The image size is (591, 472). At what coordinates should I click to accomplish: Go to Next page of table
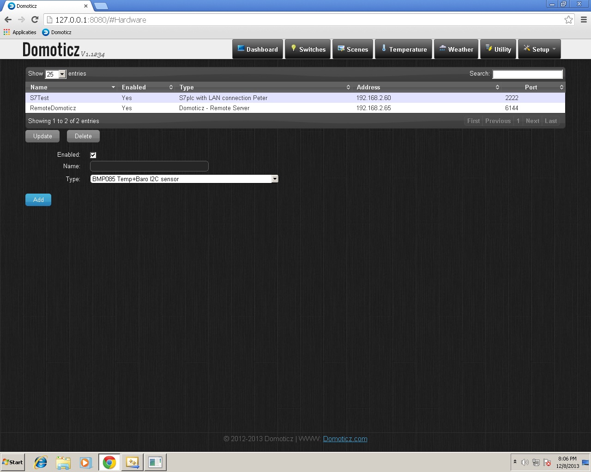pyautogui.click(x=532, y=121)
